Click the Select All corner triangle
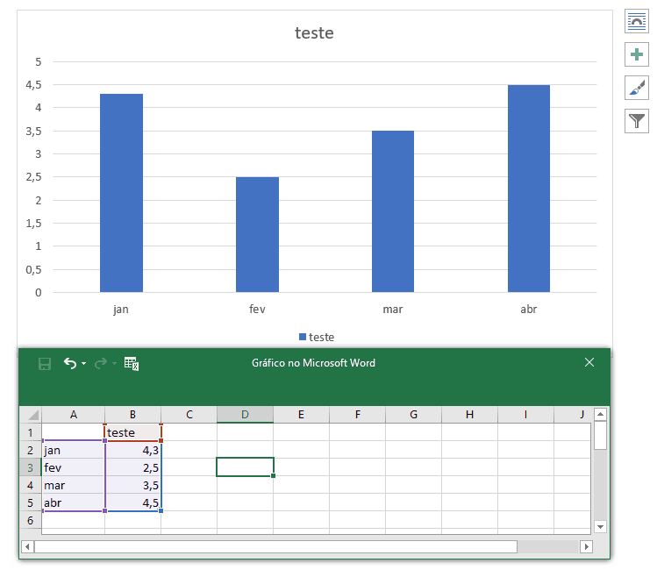The image size is (657, 570). click(x=32, y=416)
